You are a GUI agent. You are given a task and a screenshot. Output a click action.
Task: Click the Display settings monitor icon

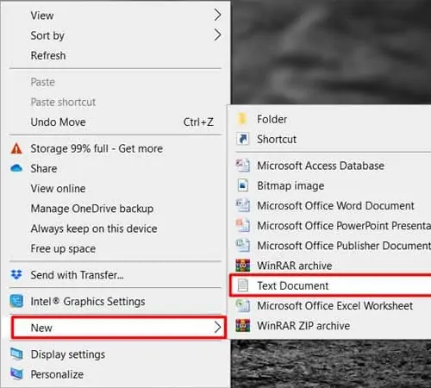click(x=16, y=354)
